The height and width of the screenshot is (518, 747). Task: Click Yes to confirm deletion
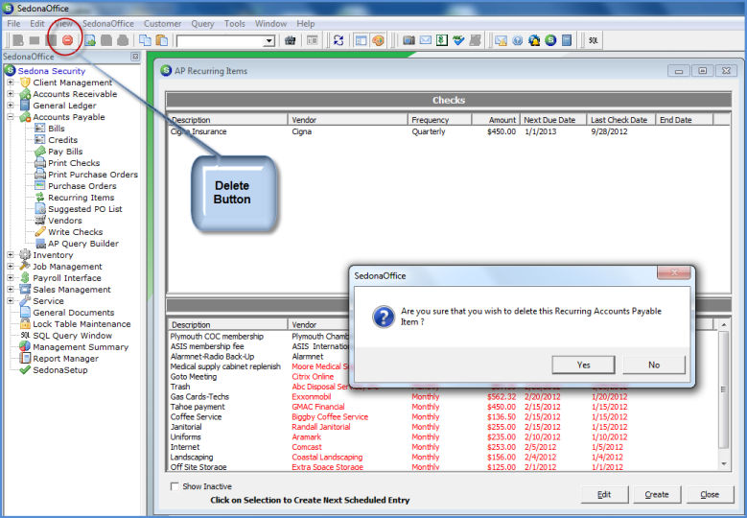(x=583, y=365)
